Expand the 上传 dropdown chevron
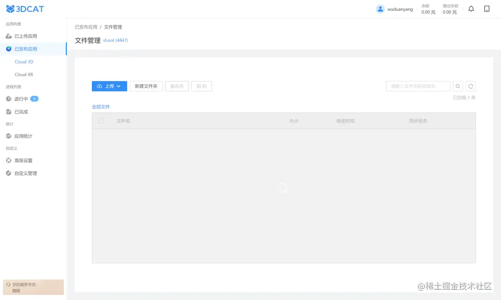The height and width of the screenshot is (300, 501). tap(119, 86)
